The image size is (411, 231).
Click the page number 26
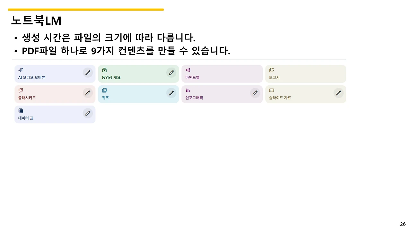(403, 224)
